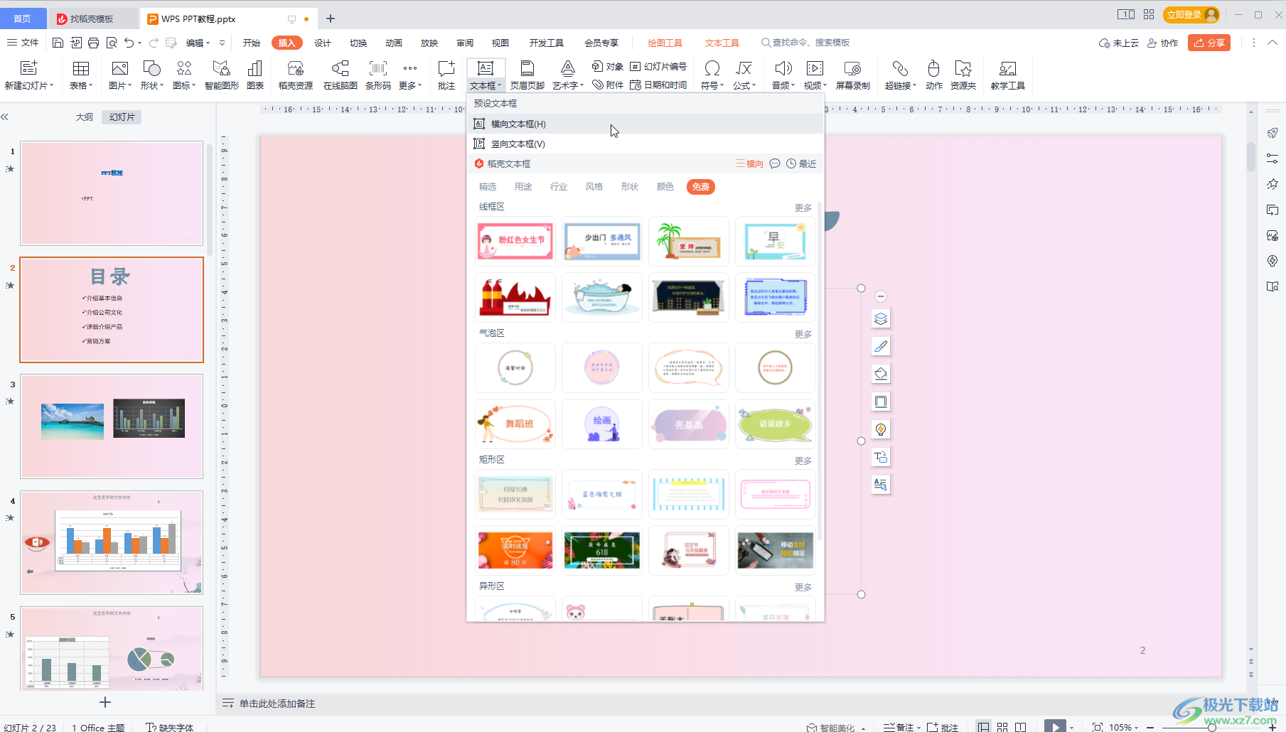Click the search commands box 查找命令
The image size is (1286, 732).
805,43
